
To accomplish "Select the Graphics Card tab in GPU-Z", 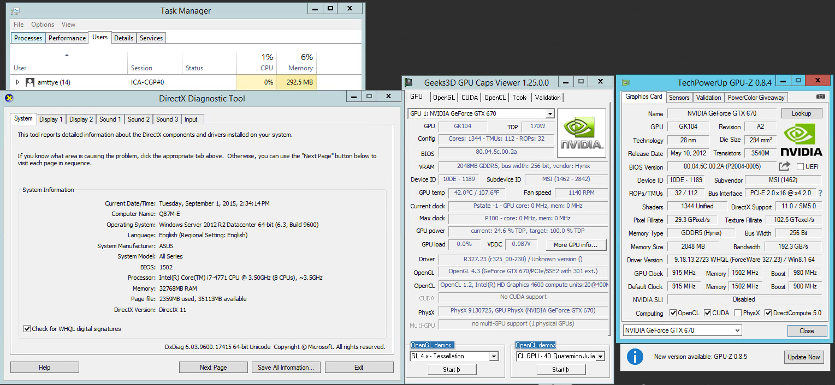I will pos(644,97).
